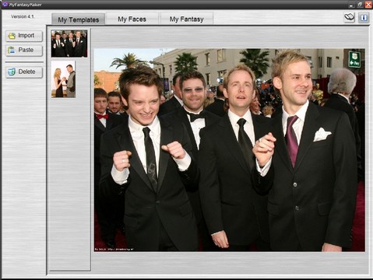This screenshot has width=373, height=280.
Task: Restore down the application window
Action: pyautogui.click(x=360, y=5)
